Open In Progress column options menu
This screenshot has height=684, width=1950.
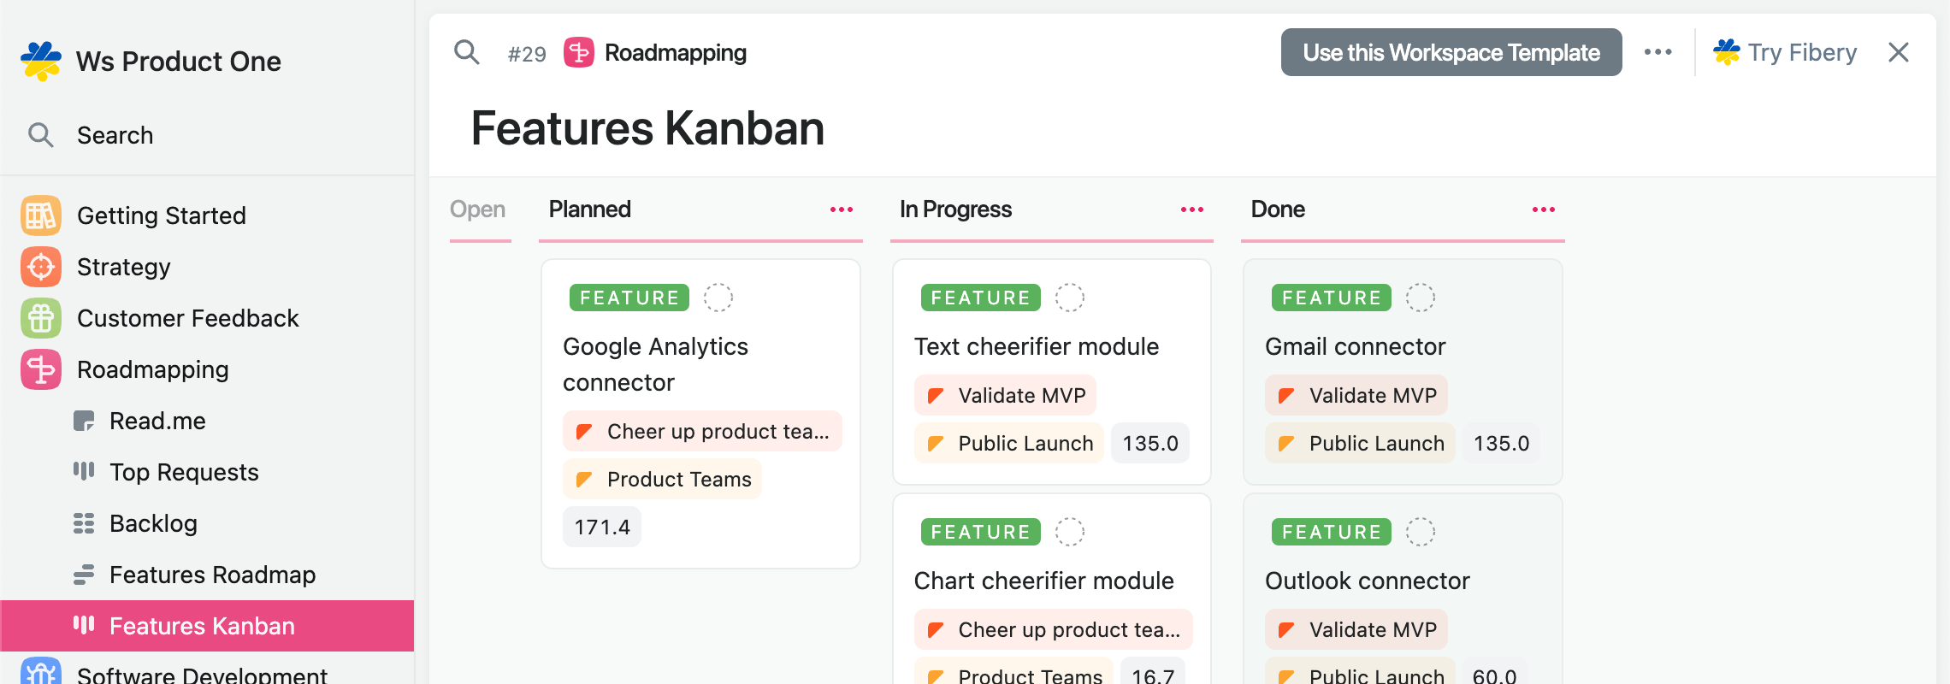[1192, 209]
